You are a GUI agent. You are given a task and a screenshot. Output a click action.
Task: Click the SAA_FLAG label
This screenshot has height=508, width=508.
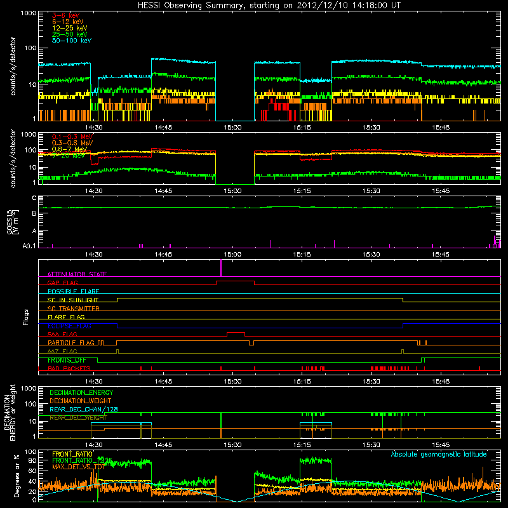(62, 334)
